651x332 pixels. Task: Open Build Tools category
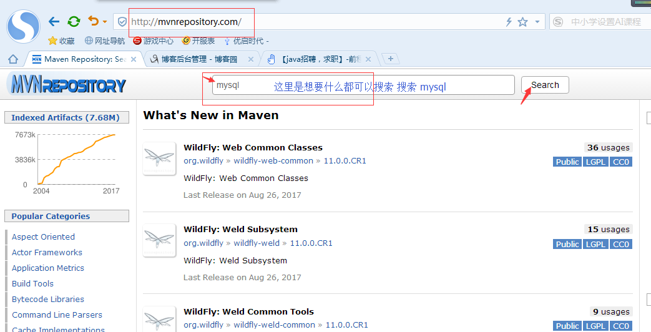(x=32, y=283)
